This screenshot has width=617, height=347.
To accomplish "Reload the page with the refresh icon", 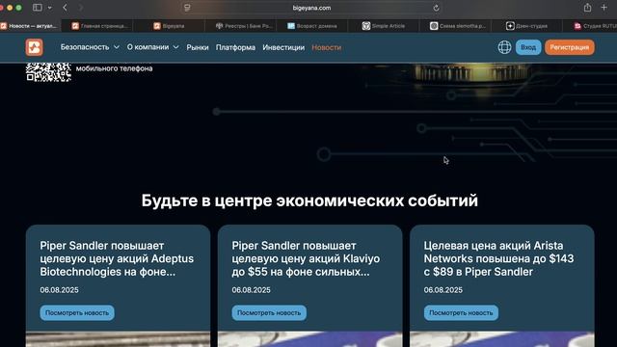I will pyautogui.click(x=436, y=8).
